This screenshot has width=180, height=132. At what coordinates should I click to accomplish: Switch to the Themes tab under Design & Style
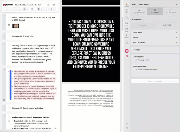tap(143, 25)
